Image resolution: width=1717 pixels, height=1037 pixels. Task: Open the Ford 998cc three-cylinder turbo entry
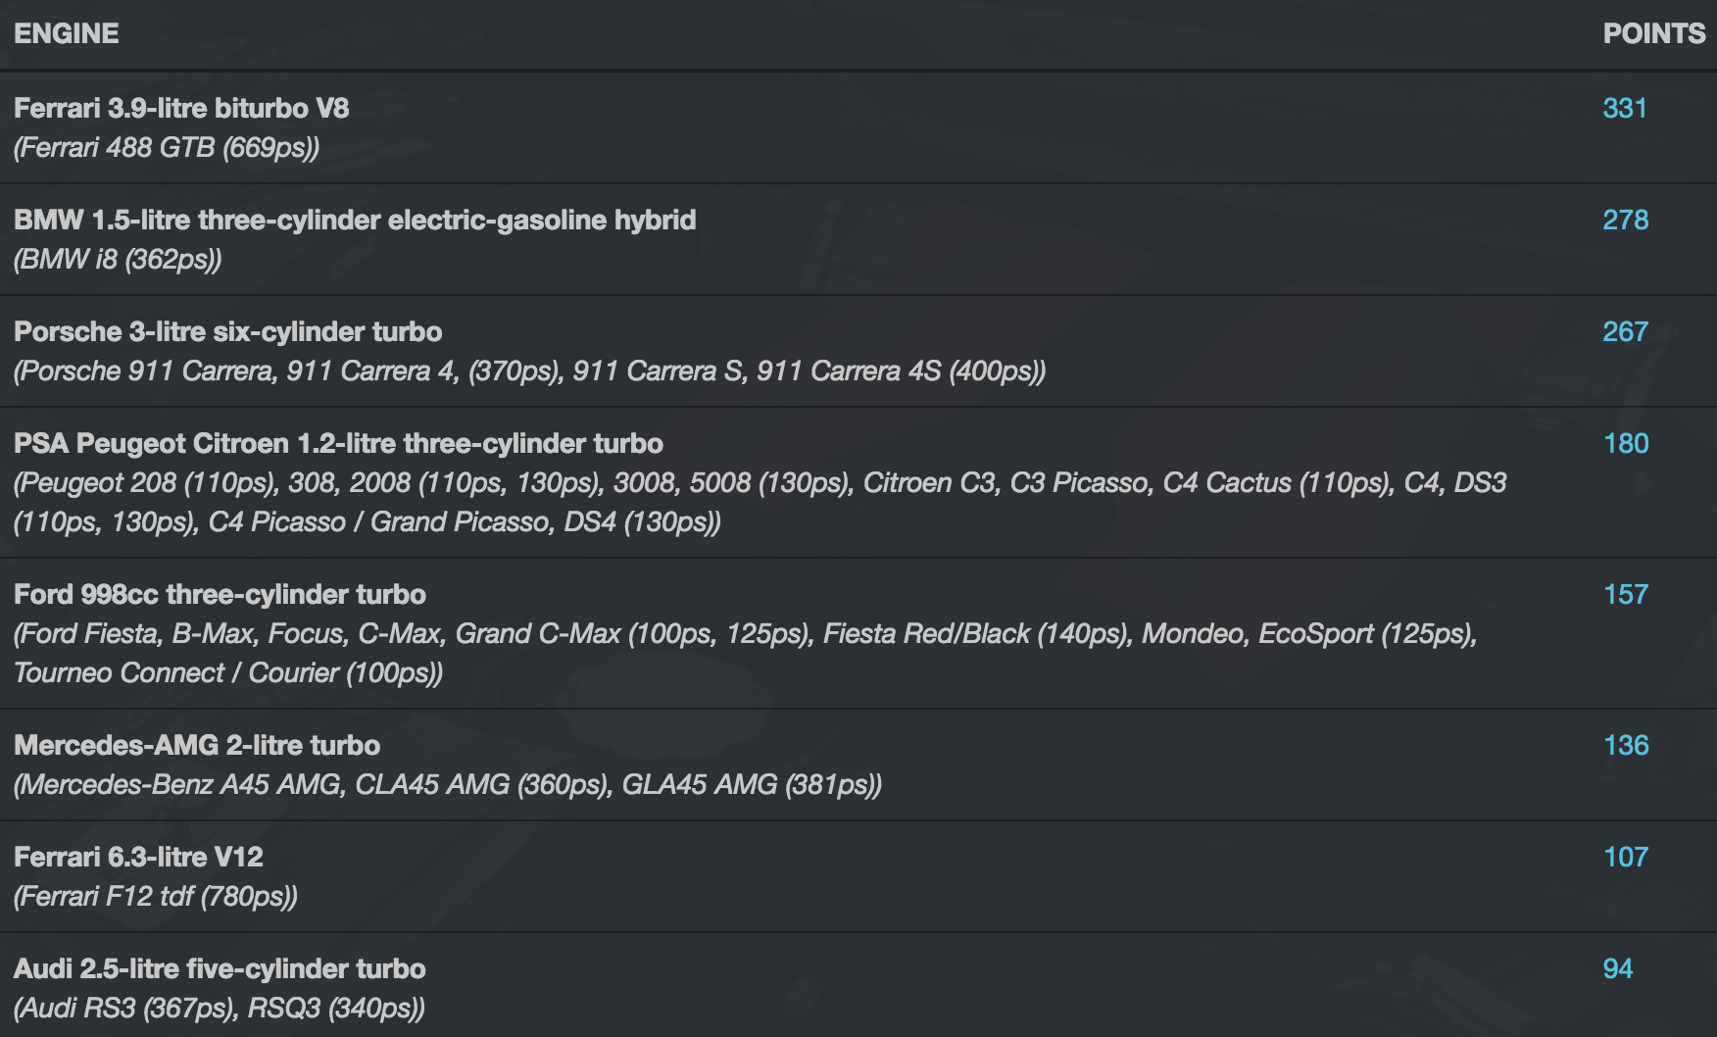[220, 594]
